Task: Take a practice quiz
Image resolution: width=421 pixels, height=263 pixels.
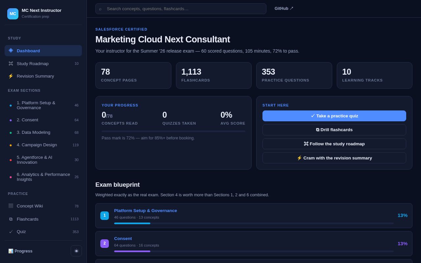Action: tap(334, 116)
